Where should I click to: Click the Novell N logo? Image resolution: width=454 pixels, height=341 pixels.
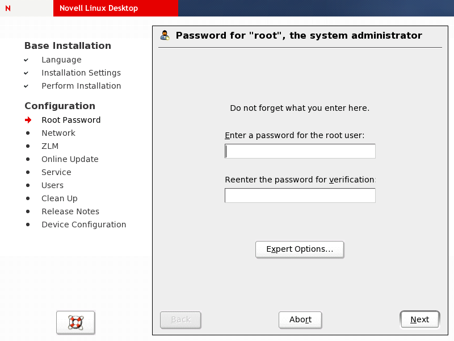click(x=8, y=8)
